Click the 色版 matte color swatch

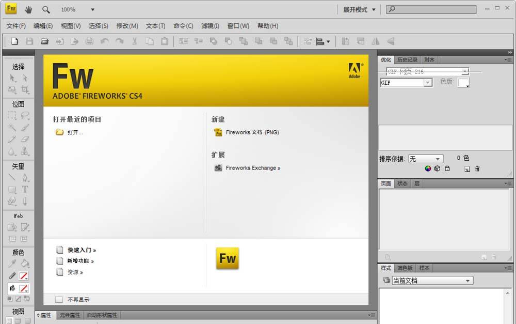click(x=463, y=83)
